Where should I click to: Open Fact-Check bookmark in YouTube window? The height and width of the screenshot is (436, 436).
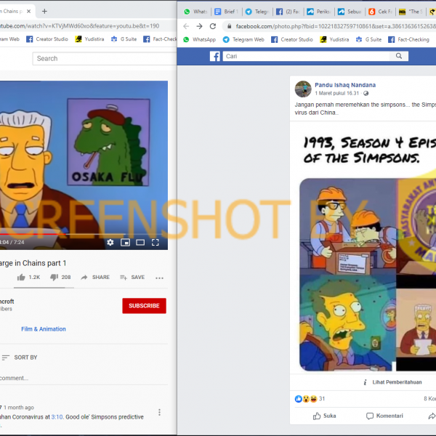[160, 39]
